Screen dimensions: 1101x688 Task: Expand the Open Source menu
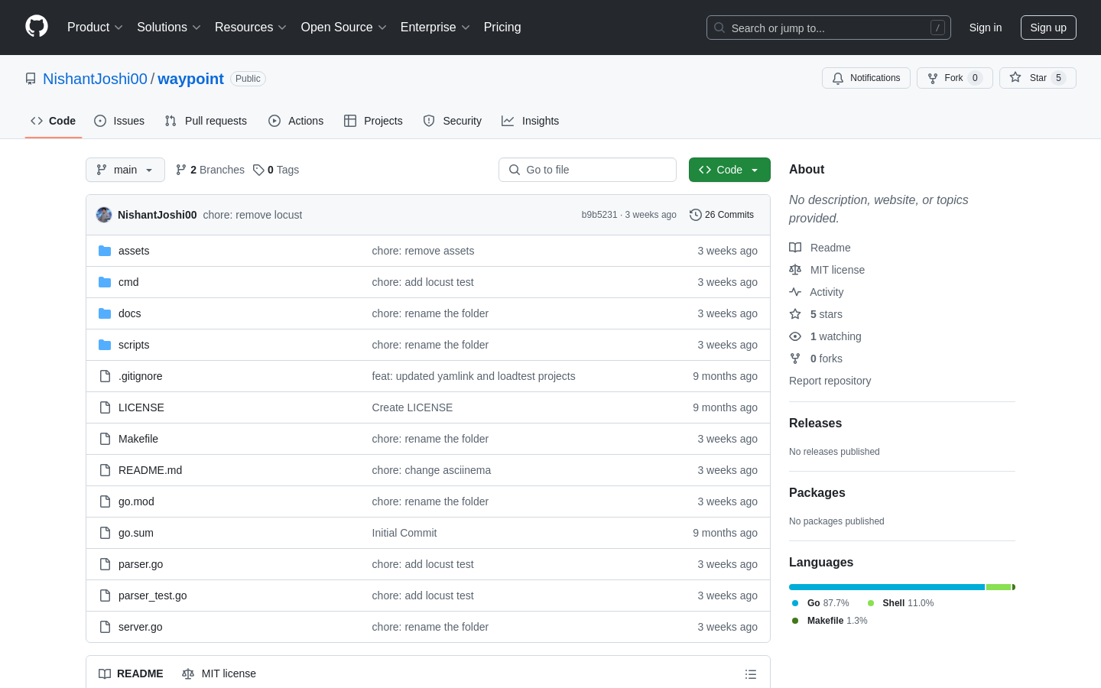tap(344, 28)
